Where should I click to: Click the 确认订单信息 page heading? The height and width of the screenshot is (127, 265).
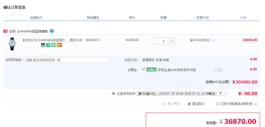click(14, 8)
